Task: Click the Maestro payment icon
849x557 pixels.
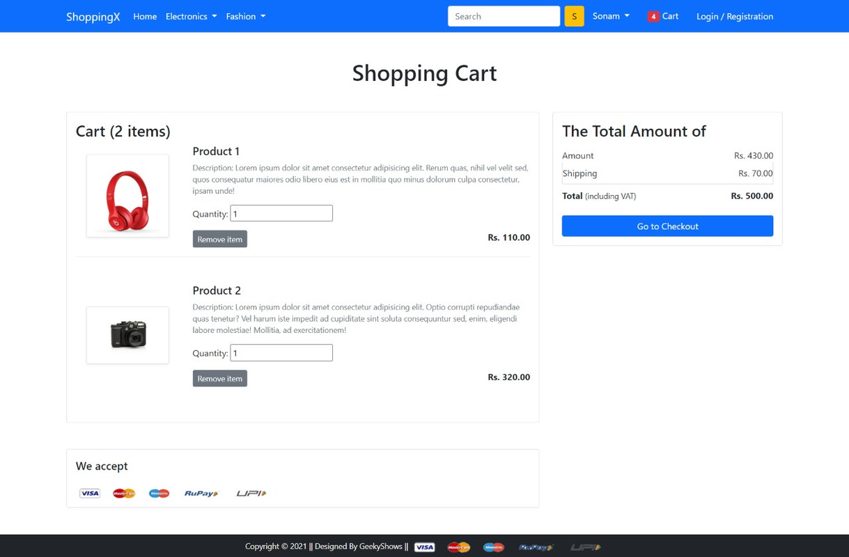Action: pyautogui.click(x=159, y=493)
